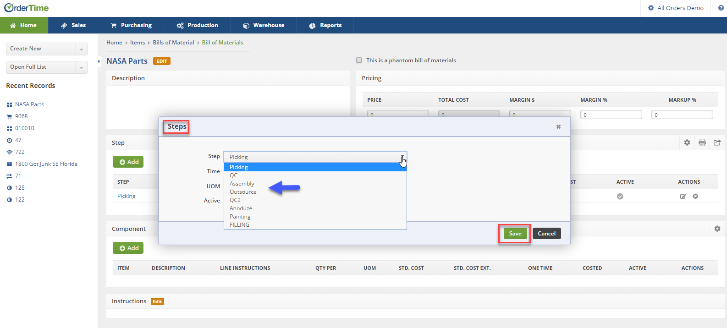This screenshot has height=328, width=727.
Task: Toggle the phantom bill of materials checkbox
Action: tap(359, 60)
